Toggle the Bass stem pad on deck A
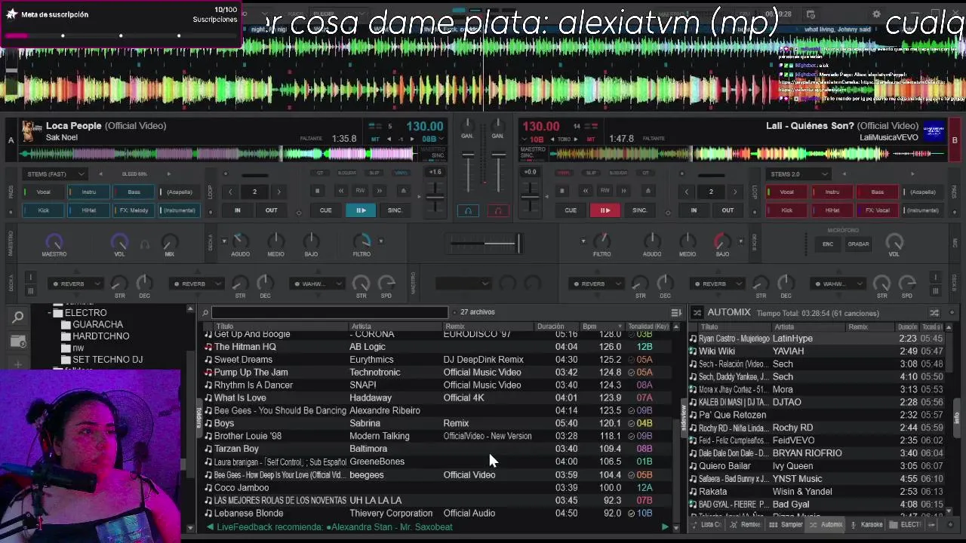This screenshot has height=543, width=966. click(134, 192)
